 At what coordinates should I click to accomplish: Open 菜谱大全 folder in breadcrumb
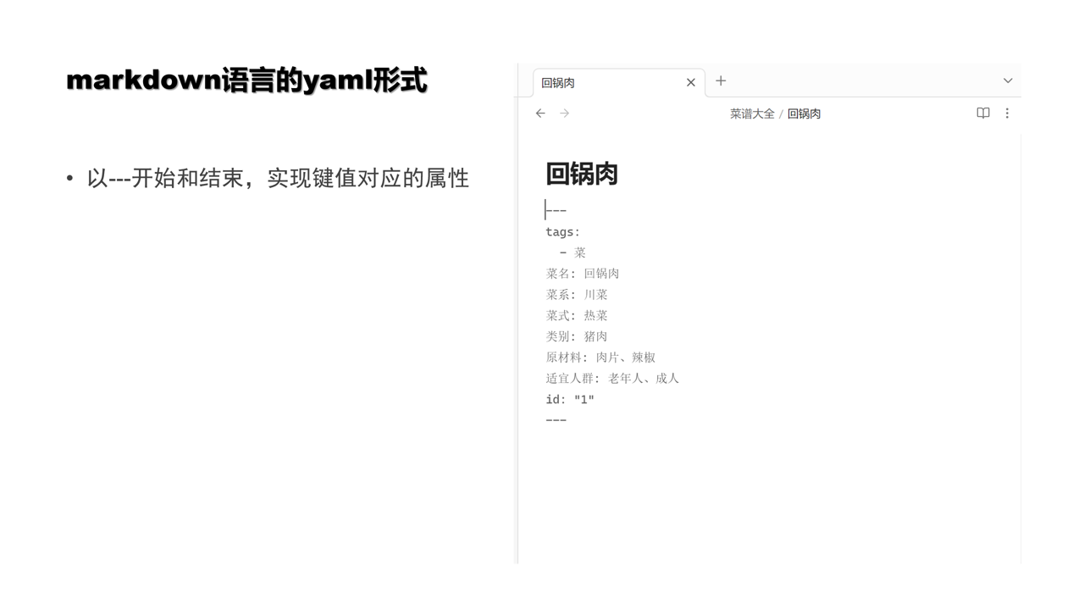[x=752, y=114]
